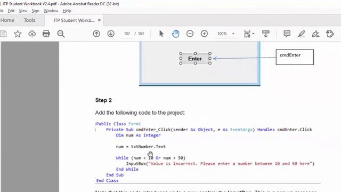Click 'Handles cmdEnter.Click' in the code

click(x=285, y=130)
